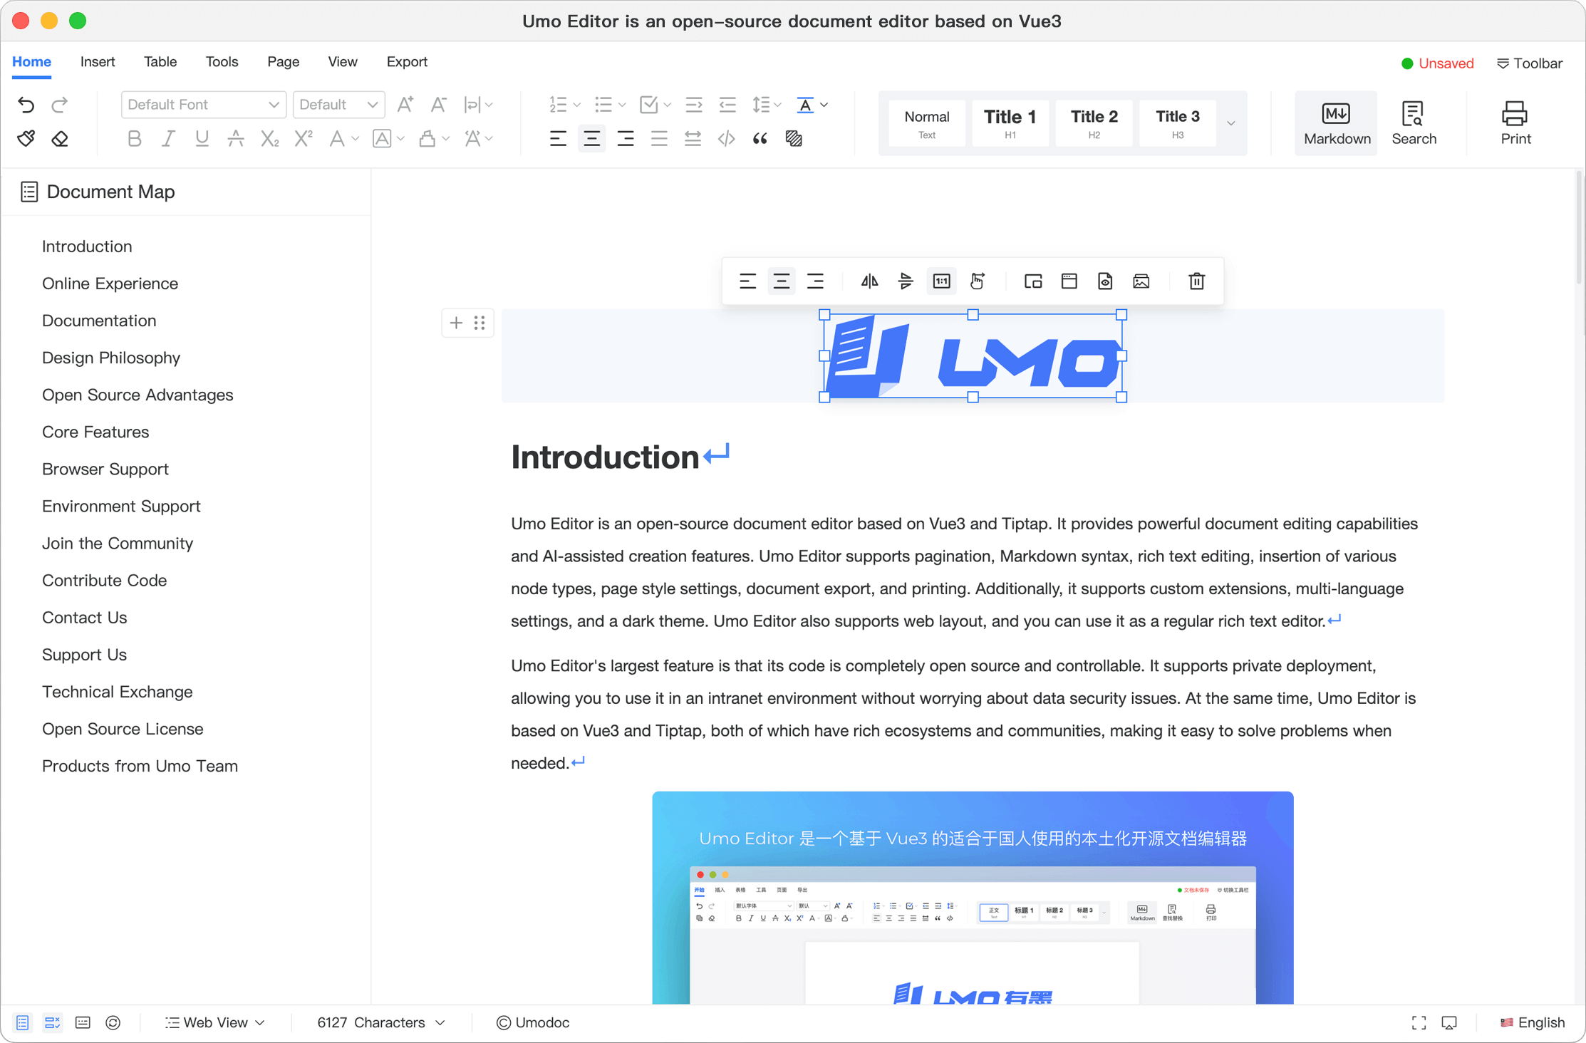Switch to the Insert tab

pyautogui.click(x=98, y=62)
